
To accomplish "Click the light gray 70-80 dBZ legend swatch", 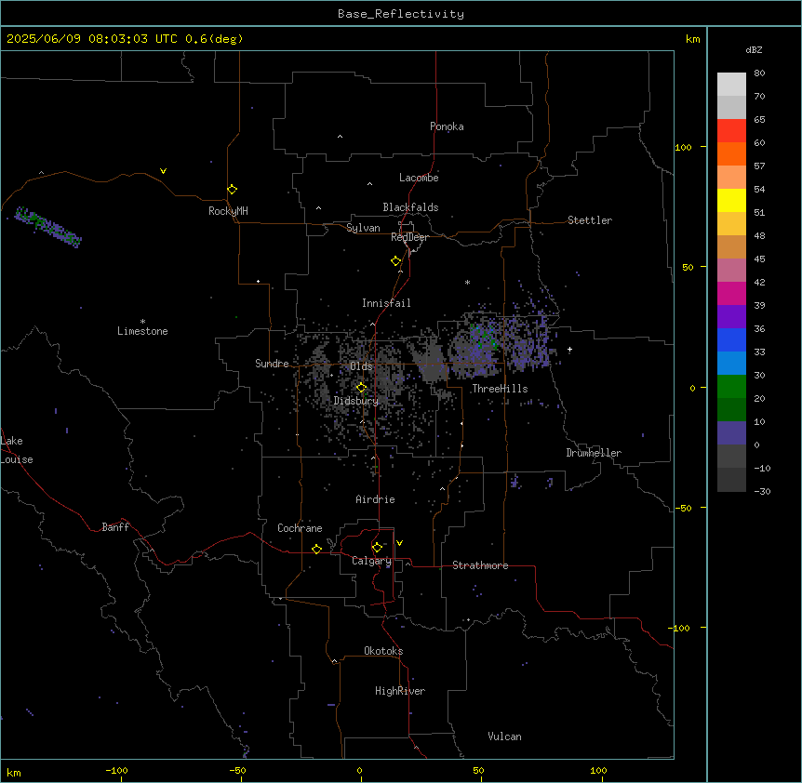I will [x=731, y=85].
